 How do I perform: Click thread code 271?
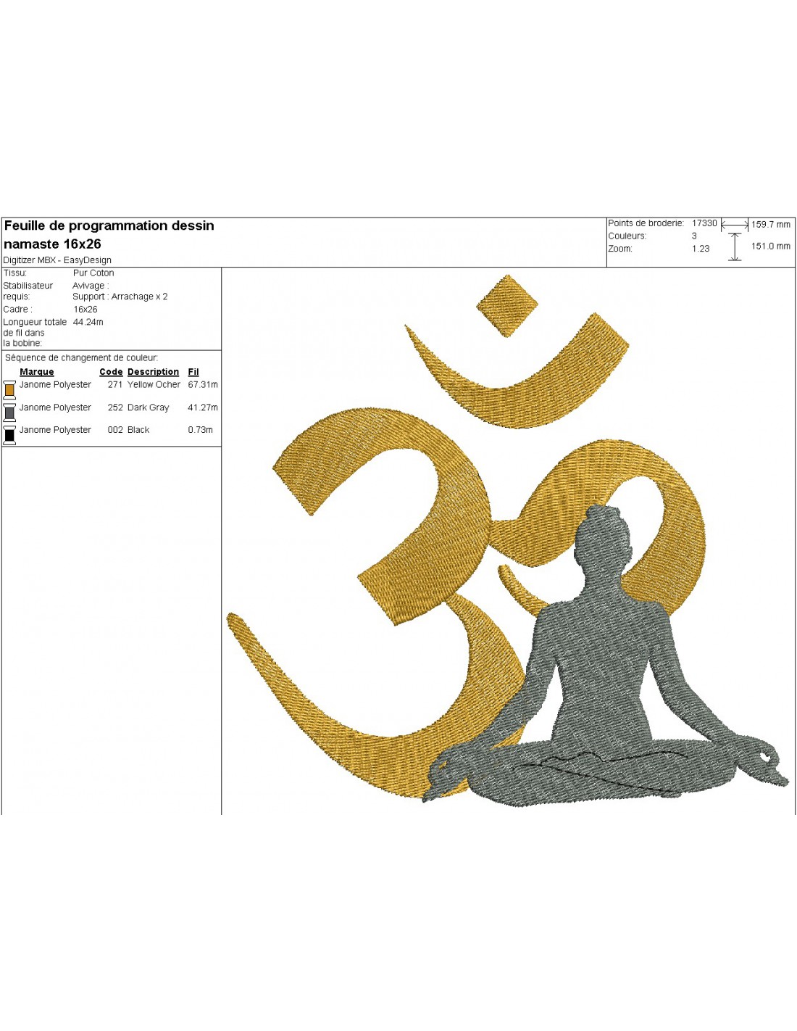pos(115,385)
